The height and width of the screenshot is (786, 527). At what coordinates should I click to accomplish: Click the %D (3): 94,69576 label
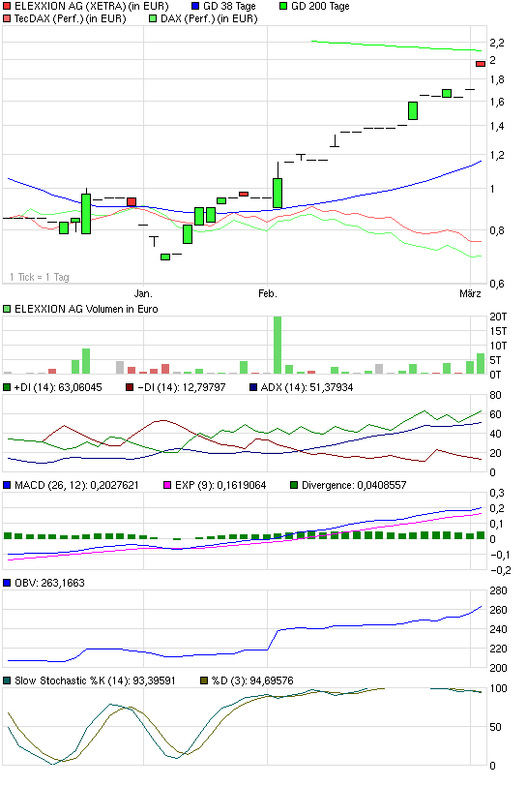[x=252, y=680]
